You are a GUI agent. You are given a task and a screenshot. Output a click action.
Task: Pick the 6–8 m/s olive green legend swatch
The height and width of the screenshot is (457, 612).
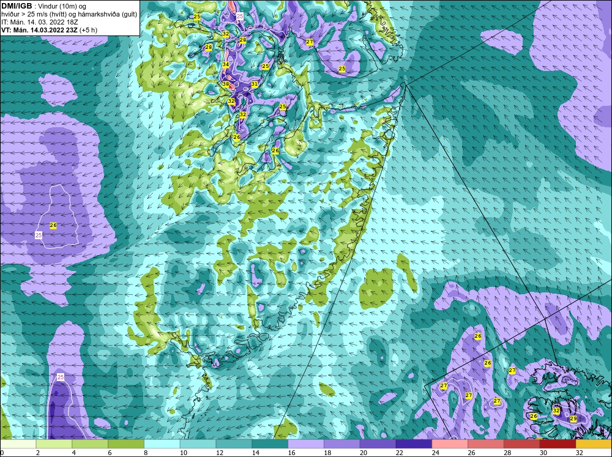tap(126, 444)
